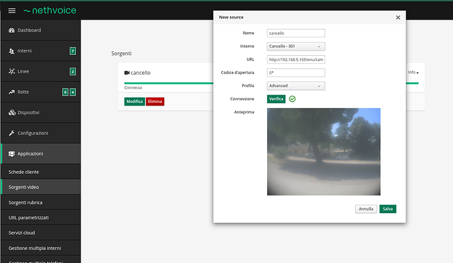453x263 pixels.
Task: Click the Nome input field
Action: (296, 33)
